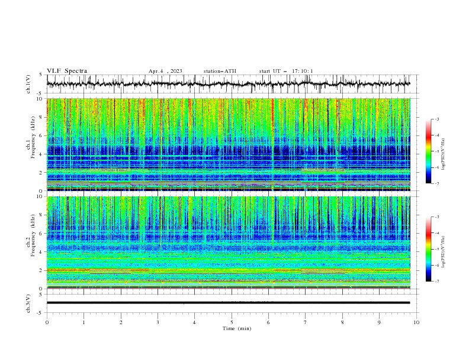
Task: Click the "-7" label on ch.1 color scale
Action: click(x=436, y=183)
